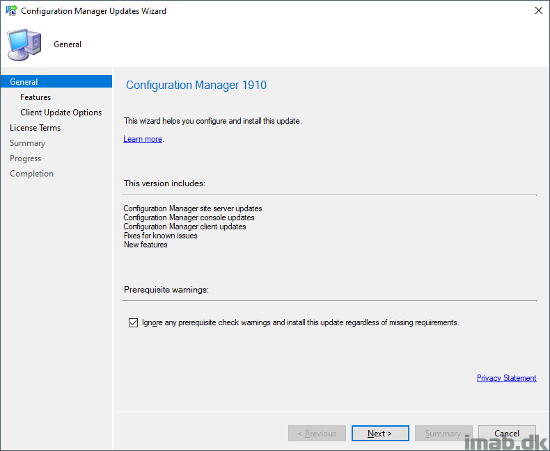Click 'Configuration Manager site server updates' text
The height and width of the screenshot is (451, 550).
click(193, 208)
